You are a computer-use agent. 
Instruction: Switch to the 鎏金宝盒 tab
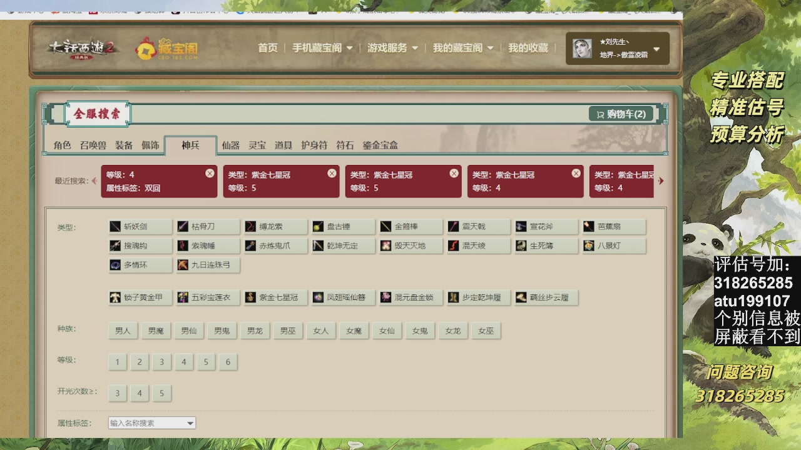(x=380, y=145)
